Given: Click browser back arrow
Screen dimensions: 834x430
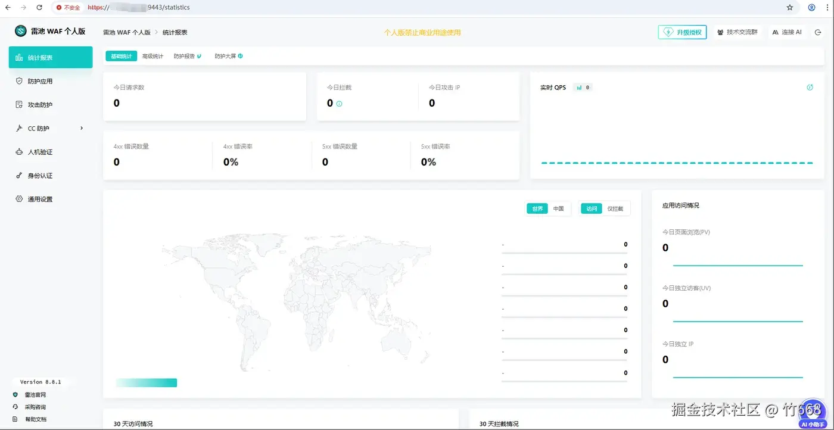Looking at the screenshot, I should (8, 8).
